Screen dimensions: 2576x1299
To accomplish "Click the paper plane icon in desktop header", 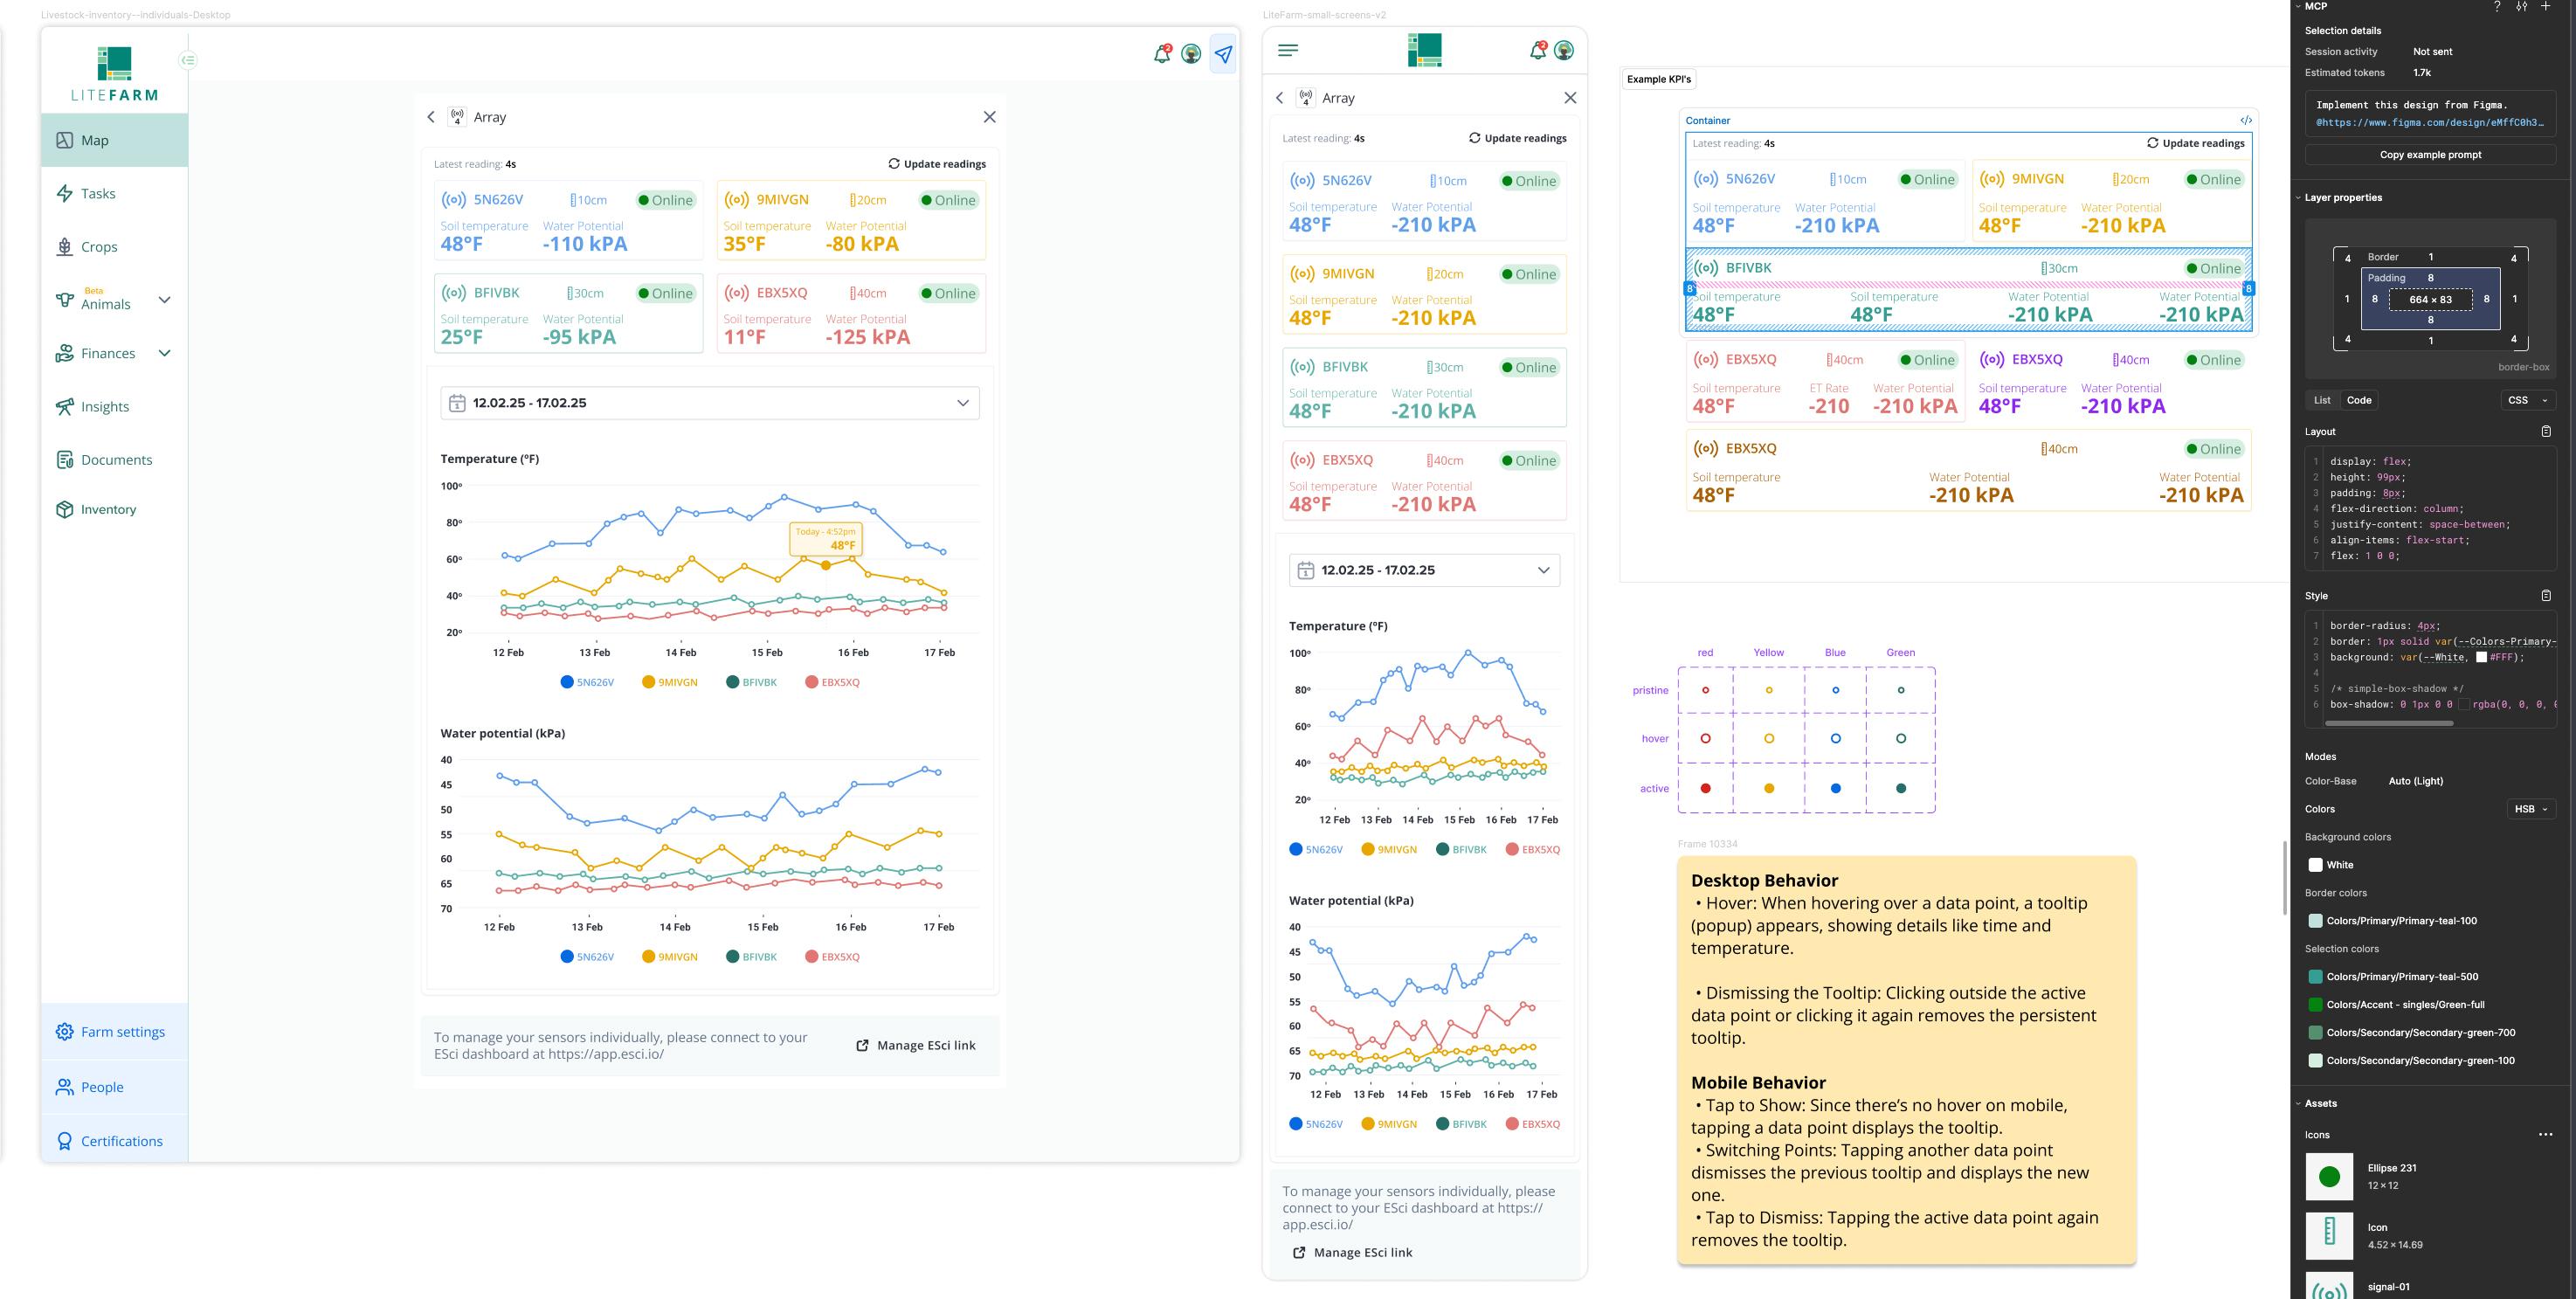I will (1223, 54).
